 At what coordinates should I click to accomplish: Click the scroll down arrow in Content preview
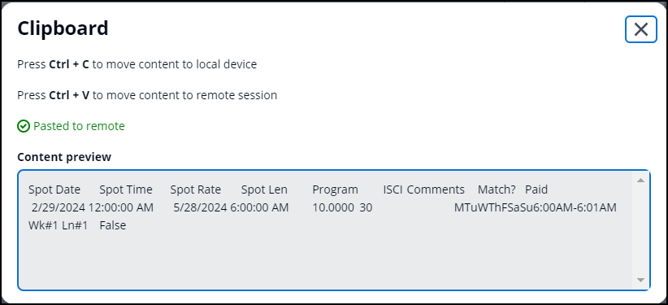coord(640,280)
